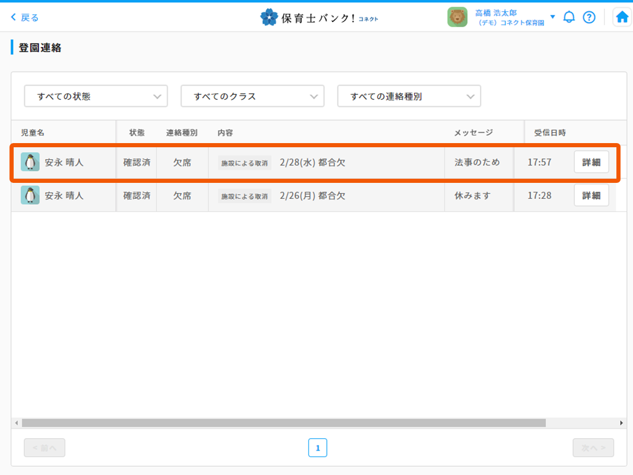This screenshot has height=475, width=633.
Task: Expand the すべての状態 dropdown
Action: click(x=96, y=96)
